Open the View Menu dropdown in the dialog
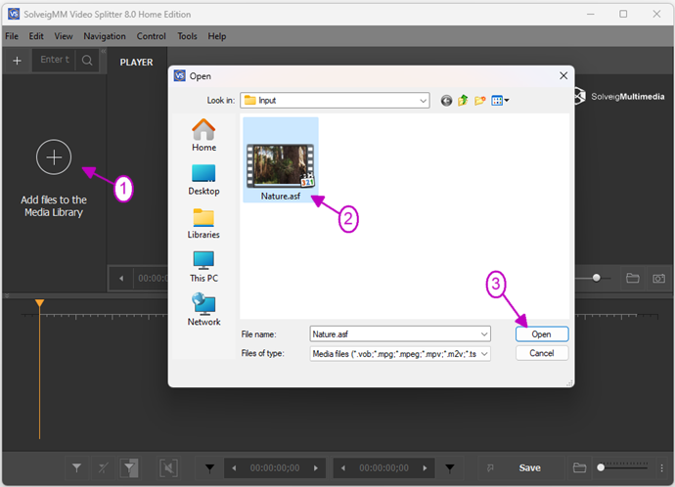The height and width of the screenshot is (487, 675). tap(500, 101)
